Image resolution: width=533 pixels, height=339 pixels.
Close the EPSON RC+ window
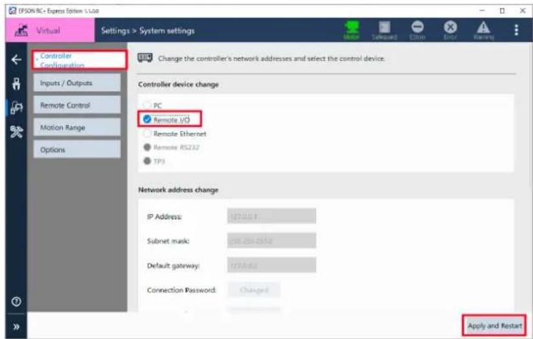click(x=523, y=11)
